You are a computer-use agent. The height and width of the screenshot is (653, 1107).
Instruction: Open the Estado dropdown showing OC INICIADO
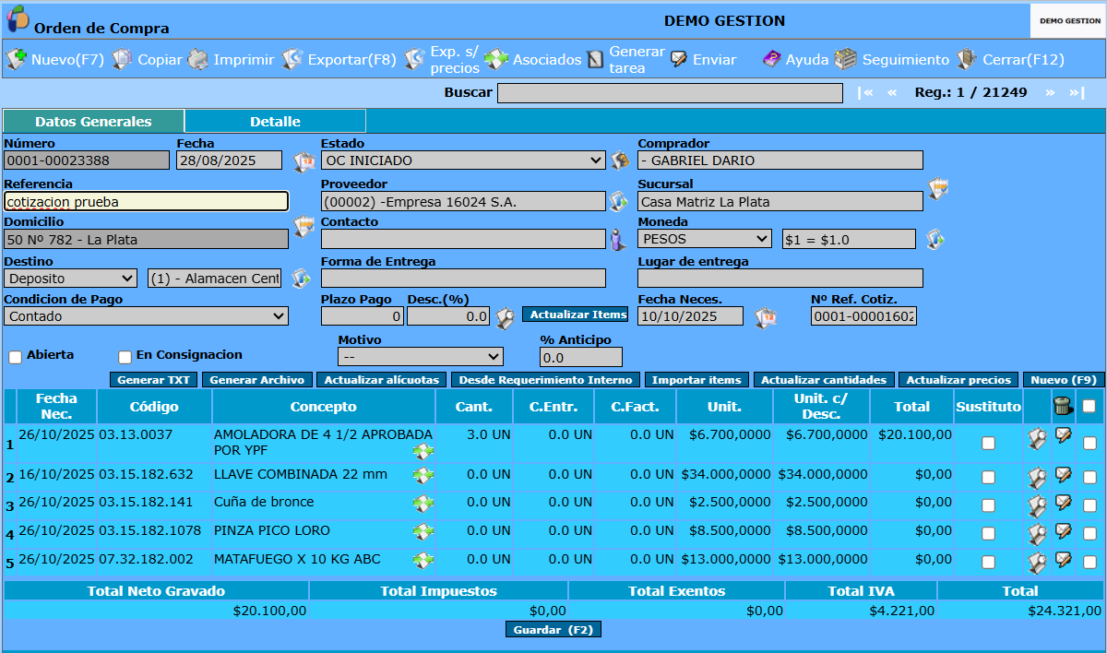click(463, 160)
